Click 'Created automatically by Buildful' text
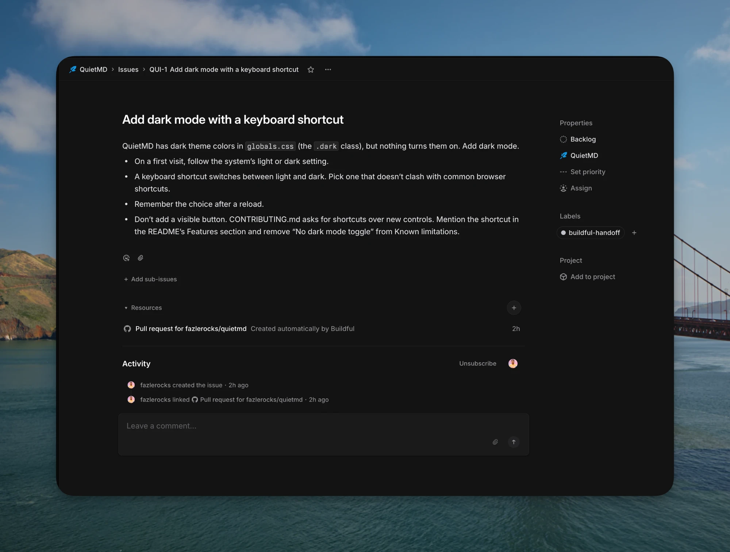Viewport: 730px width, 552px height. [303, 329]
